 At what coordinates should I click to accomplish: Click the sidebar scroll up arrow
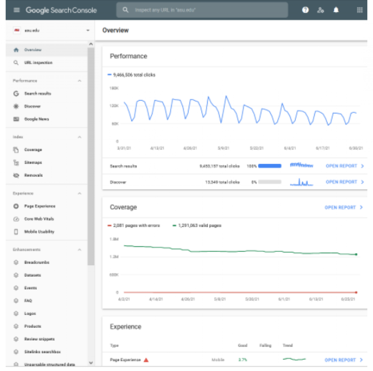tap(91, 44)
